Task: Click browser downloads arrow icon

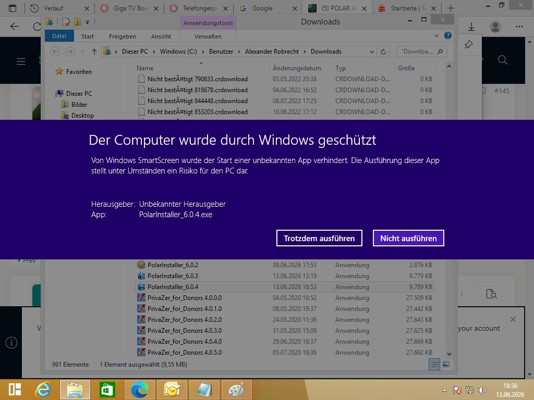Action: click(x=471, y=27)
